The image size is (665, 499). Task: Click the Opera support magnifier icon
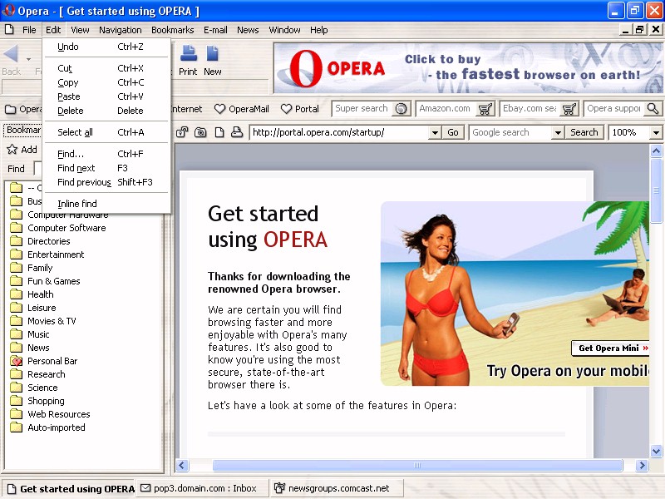tap(653, 109)
